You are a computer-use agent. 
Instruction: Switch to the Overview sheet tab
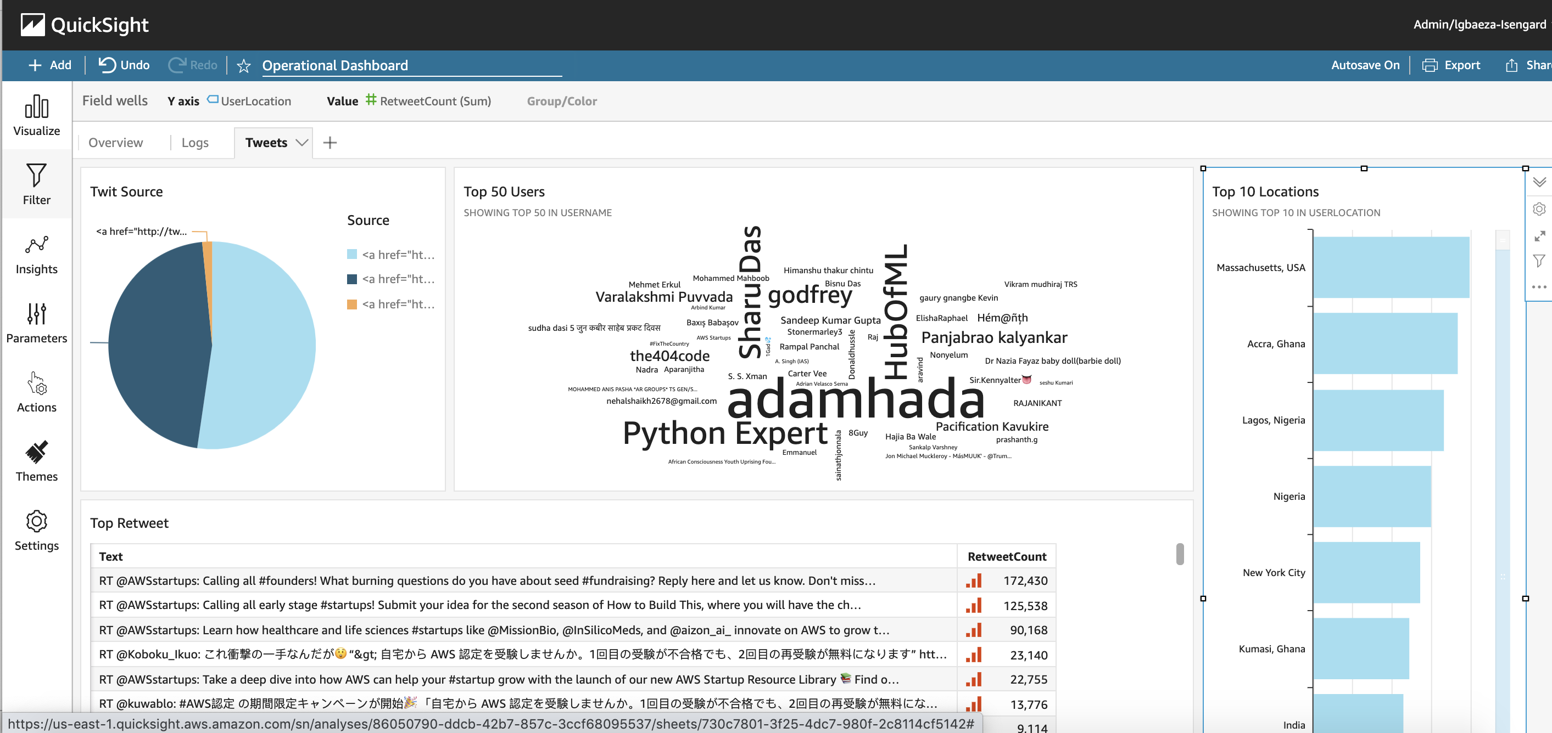(x=116, y=143)
